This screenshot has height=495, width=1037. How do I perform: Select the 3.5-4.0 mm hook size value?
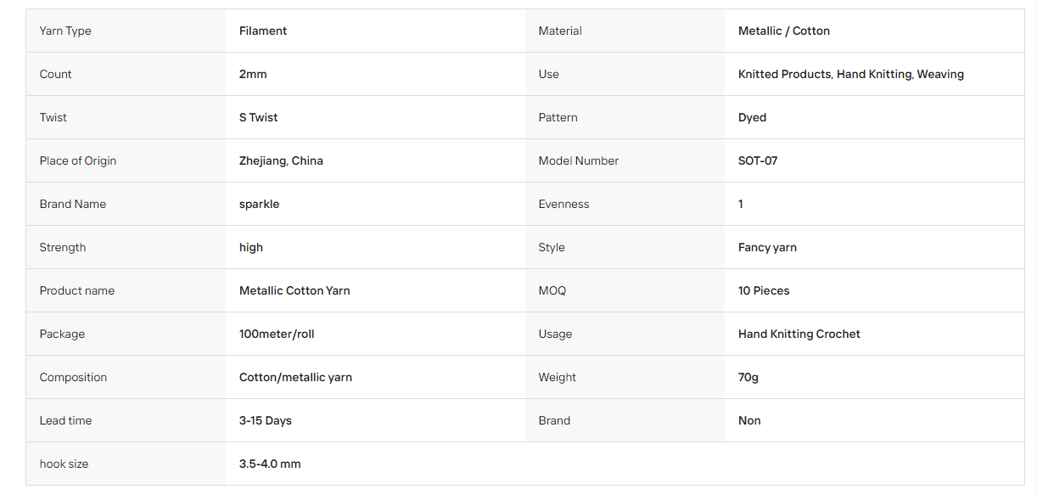tap(270, 464)
